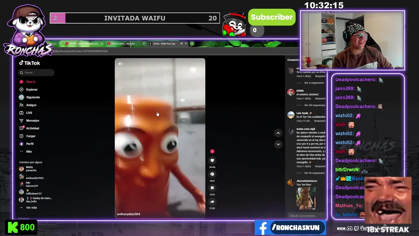Focus the Buscar search field
Screen dimensions: 419x236
(x=36, y=72)
